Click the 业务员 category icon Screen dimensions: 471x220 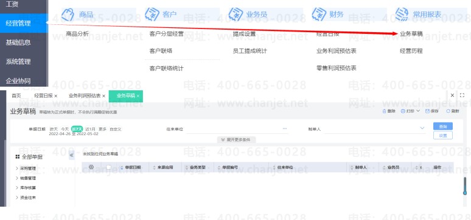click(235, 15)
